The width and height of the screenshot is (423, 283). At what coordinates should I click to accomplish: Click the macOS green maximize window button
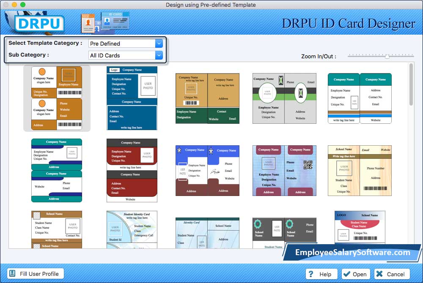coord(23,5)
